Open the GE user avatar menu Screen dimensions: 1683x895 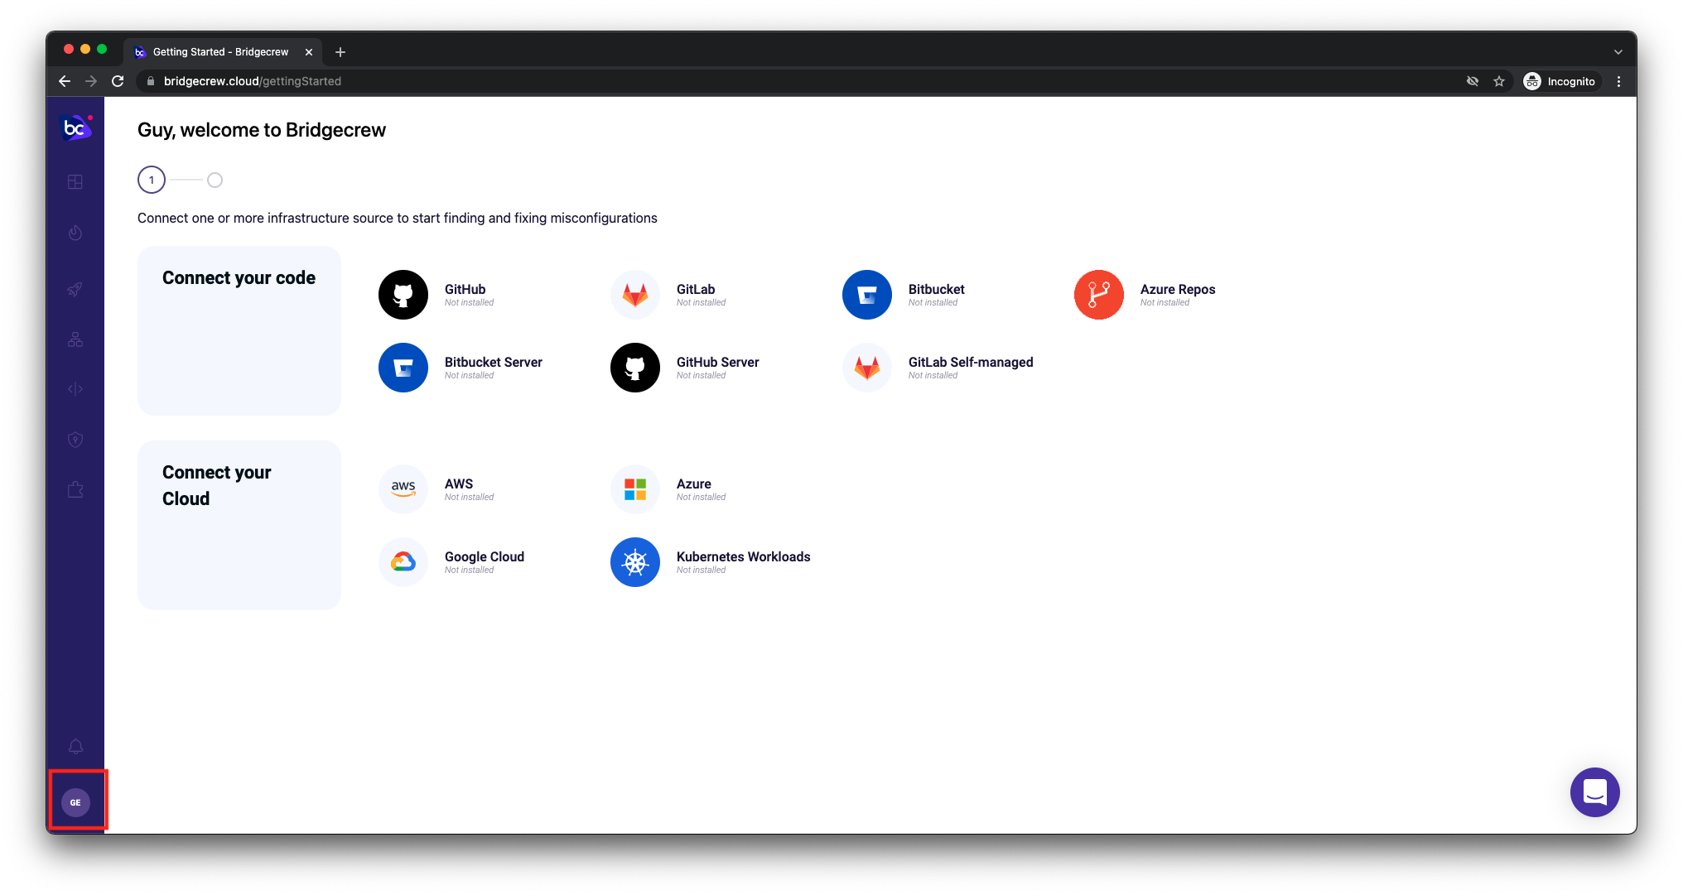point(75,802)
